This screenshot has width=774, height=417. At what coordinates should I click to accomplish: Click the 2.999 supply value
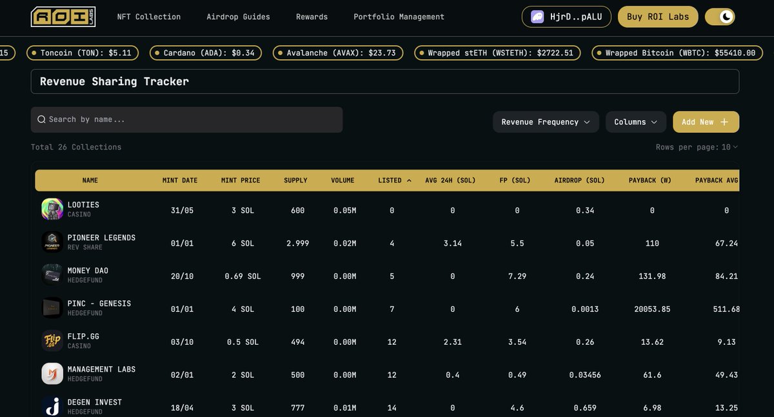(x=298, y=244)
